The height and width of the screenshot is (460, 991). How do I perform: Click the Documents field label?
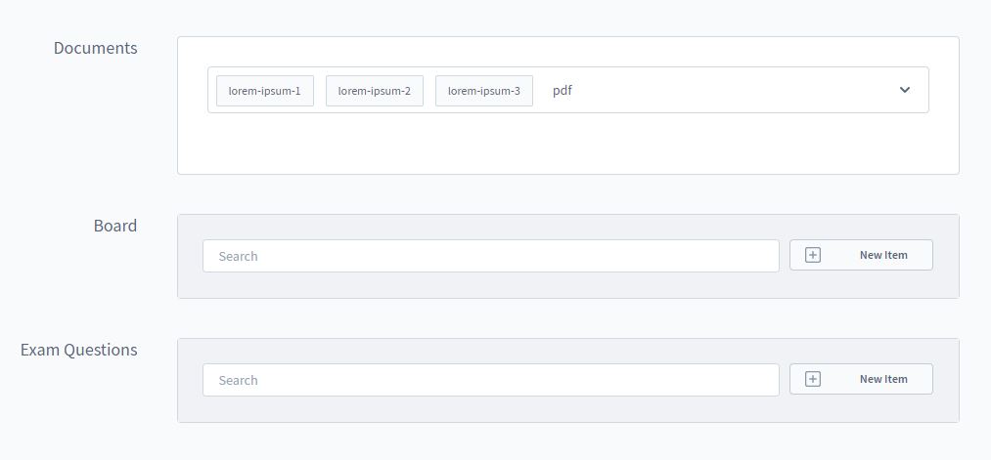(x=95, y=48)
